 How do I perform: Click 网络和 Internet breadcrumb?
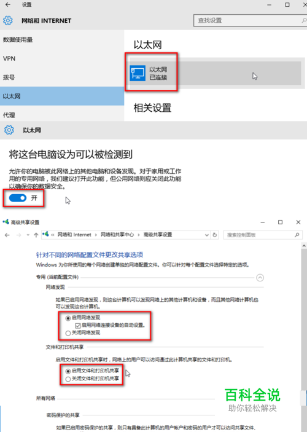[74, 235]
